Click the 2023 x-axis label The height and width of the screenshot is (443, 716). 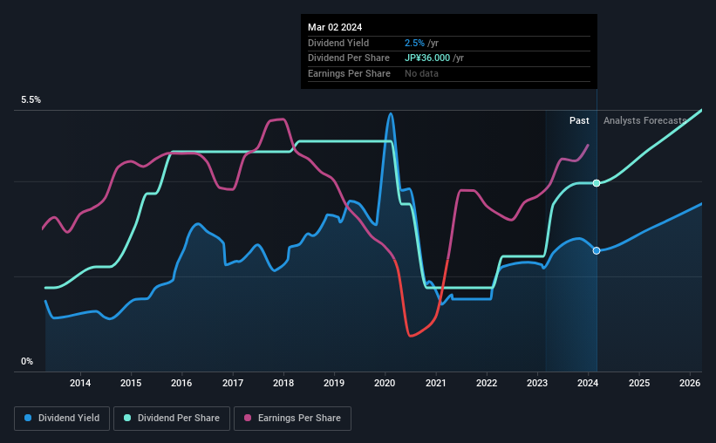[x=537, y=383]
